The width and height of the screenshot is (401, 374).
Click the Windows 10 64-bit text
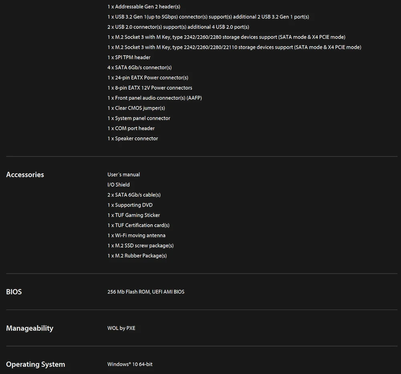[x=130, y=364]
